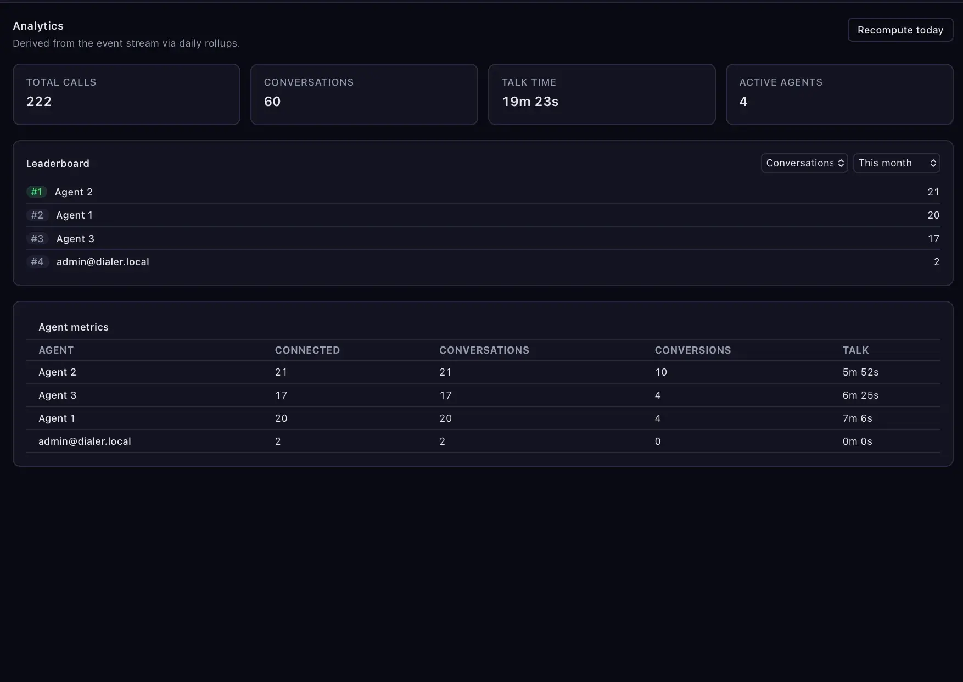This screenshot has height=682, width=963.
Task: Click the #1 rank badge
Action: pos(37,192)
